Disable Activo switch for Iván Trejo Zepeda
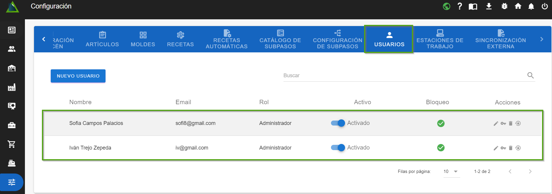 tap(338, 148)
